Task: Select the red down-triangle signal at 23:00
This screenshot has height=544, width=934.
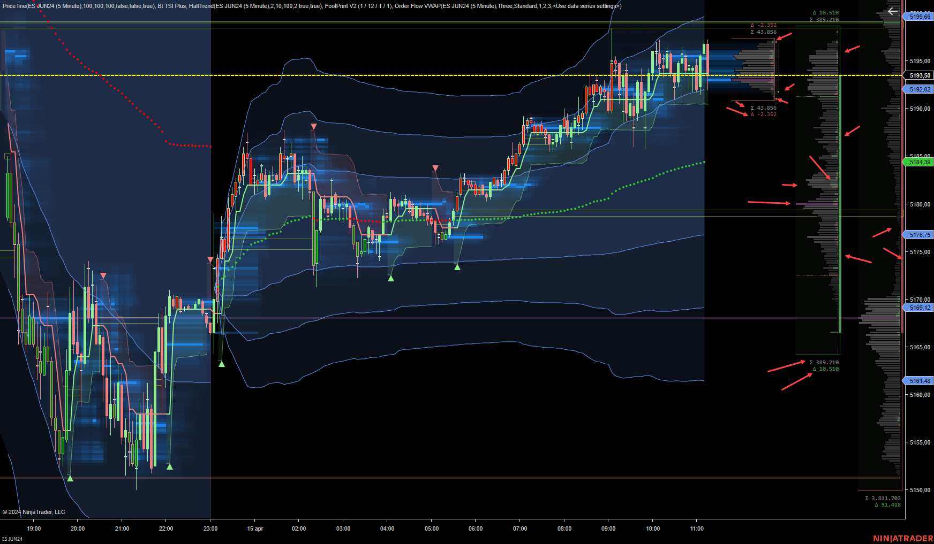Action: click(210, 259)
